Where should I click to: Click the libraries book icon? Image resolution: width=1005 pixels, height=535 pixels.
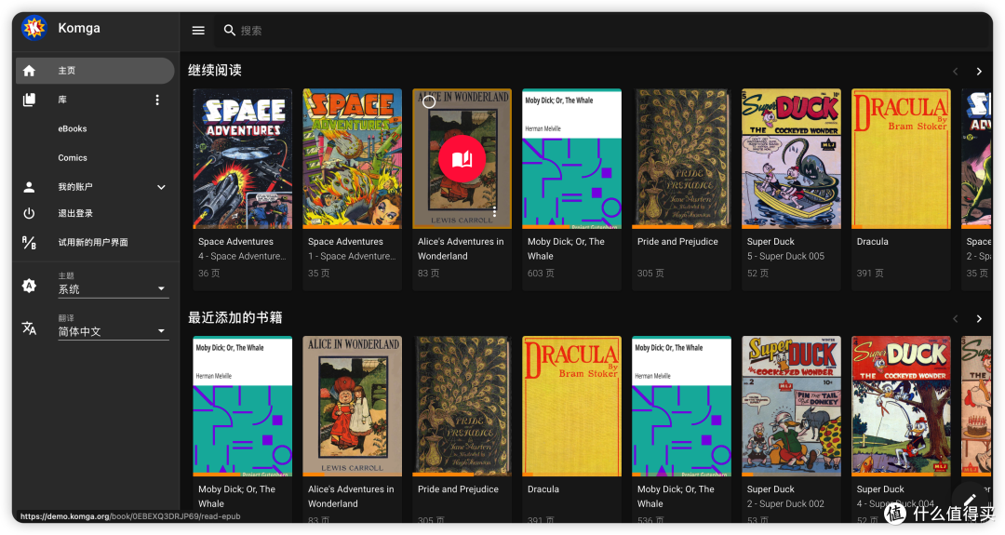[29, 100]
